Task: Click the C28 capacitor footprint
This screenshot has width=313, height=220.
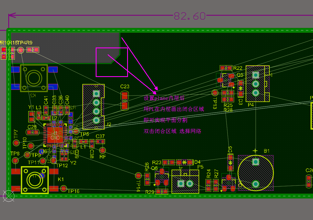Action: pyautogui.click(x=32, y=132)
